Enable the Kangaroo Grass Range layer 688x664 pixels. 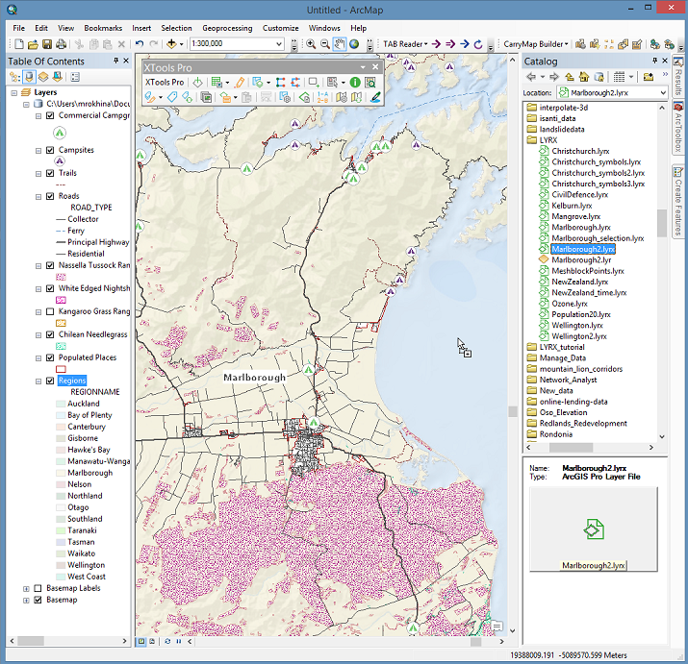click(x=50, y=311)
